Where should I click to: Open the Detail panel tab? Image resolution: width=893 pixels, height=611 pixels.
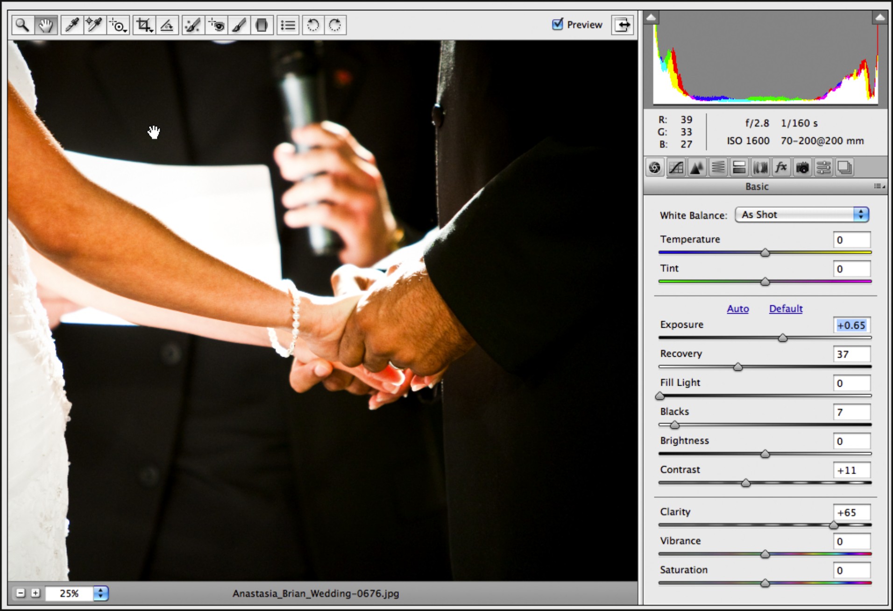[x=697, y=167]
